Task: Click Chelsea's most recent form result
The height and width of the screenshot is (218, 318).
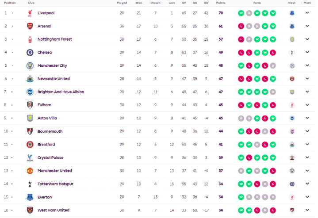Action: [273, 53]
